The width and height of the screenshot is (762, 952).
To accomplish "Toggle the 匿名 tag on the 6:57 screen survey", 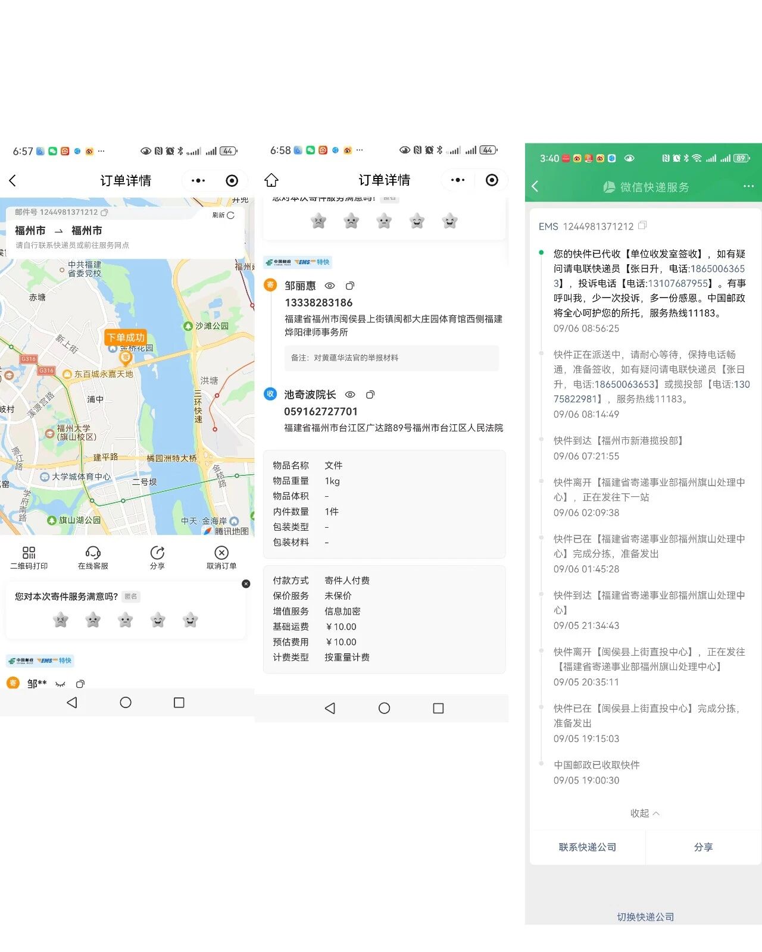I will [131, 597].
